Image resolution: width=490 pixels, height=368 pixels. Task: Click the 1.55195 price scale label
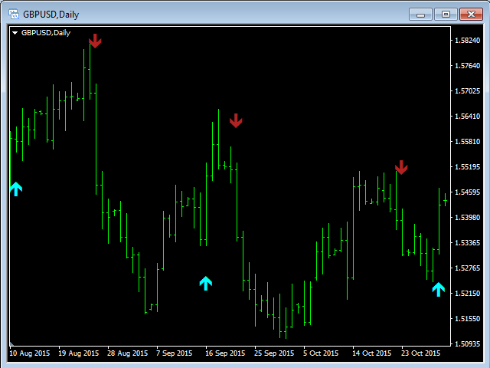point(467,167)
